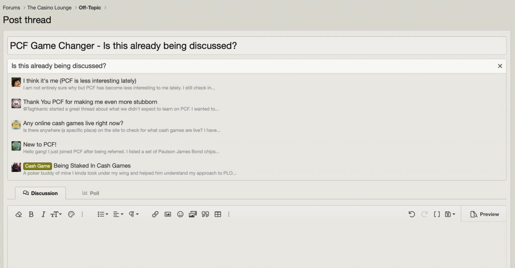This screenshot has width=515, height=268.
Task: Open The Casino Lounge breadcrumb
Action: click(49, 8)
